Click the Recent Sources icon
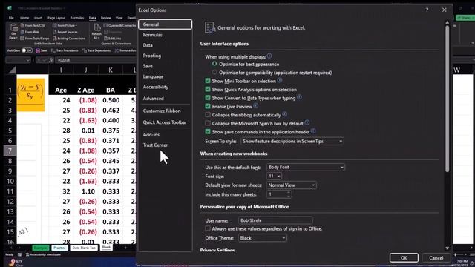The image size is (475, 267). click(x=55, y=32)
